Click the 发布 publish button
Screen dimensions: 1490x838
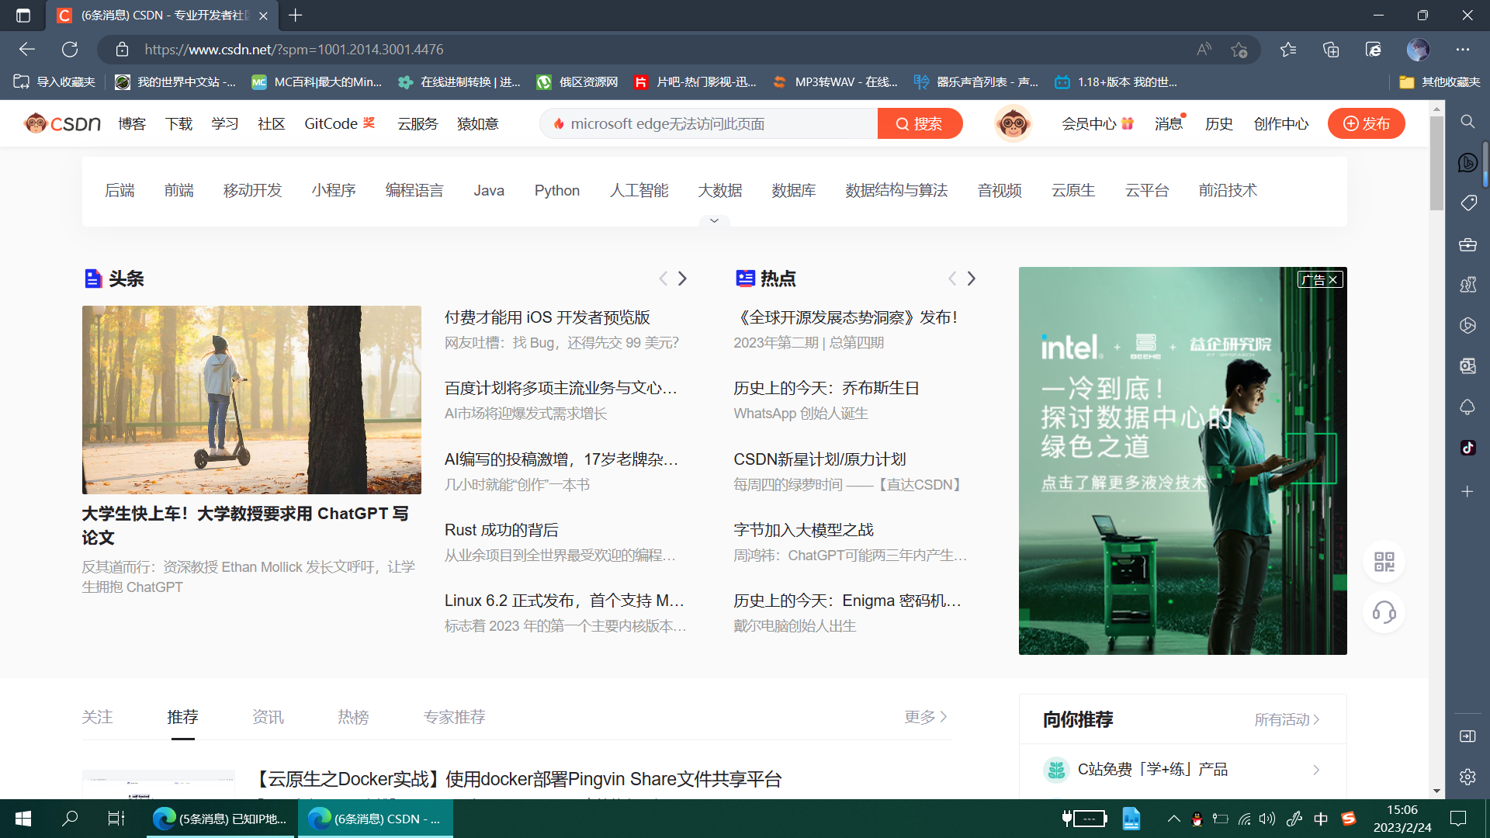coord(1366,123)
